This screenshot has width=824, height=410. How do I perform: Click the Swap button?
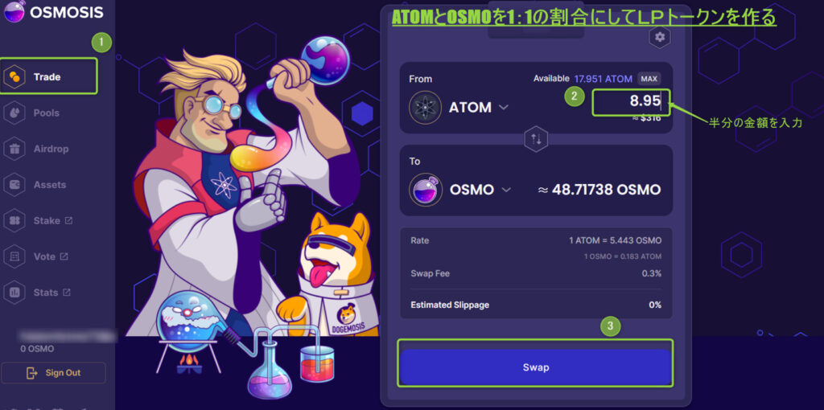coord(535,367)
